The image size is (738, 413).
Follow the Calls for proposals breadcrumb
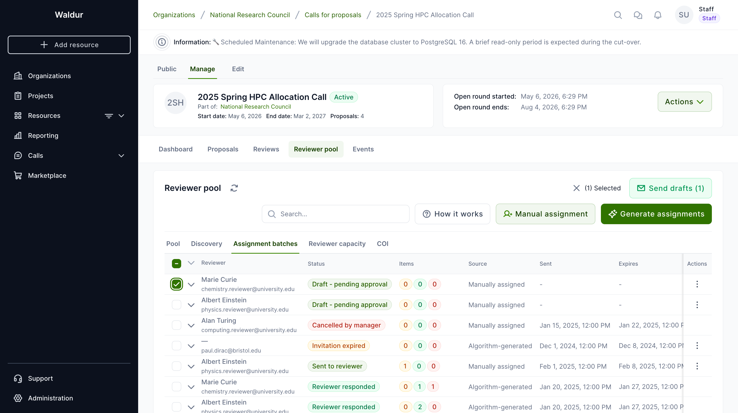pos(333,15)
